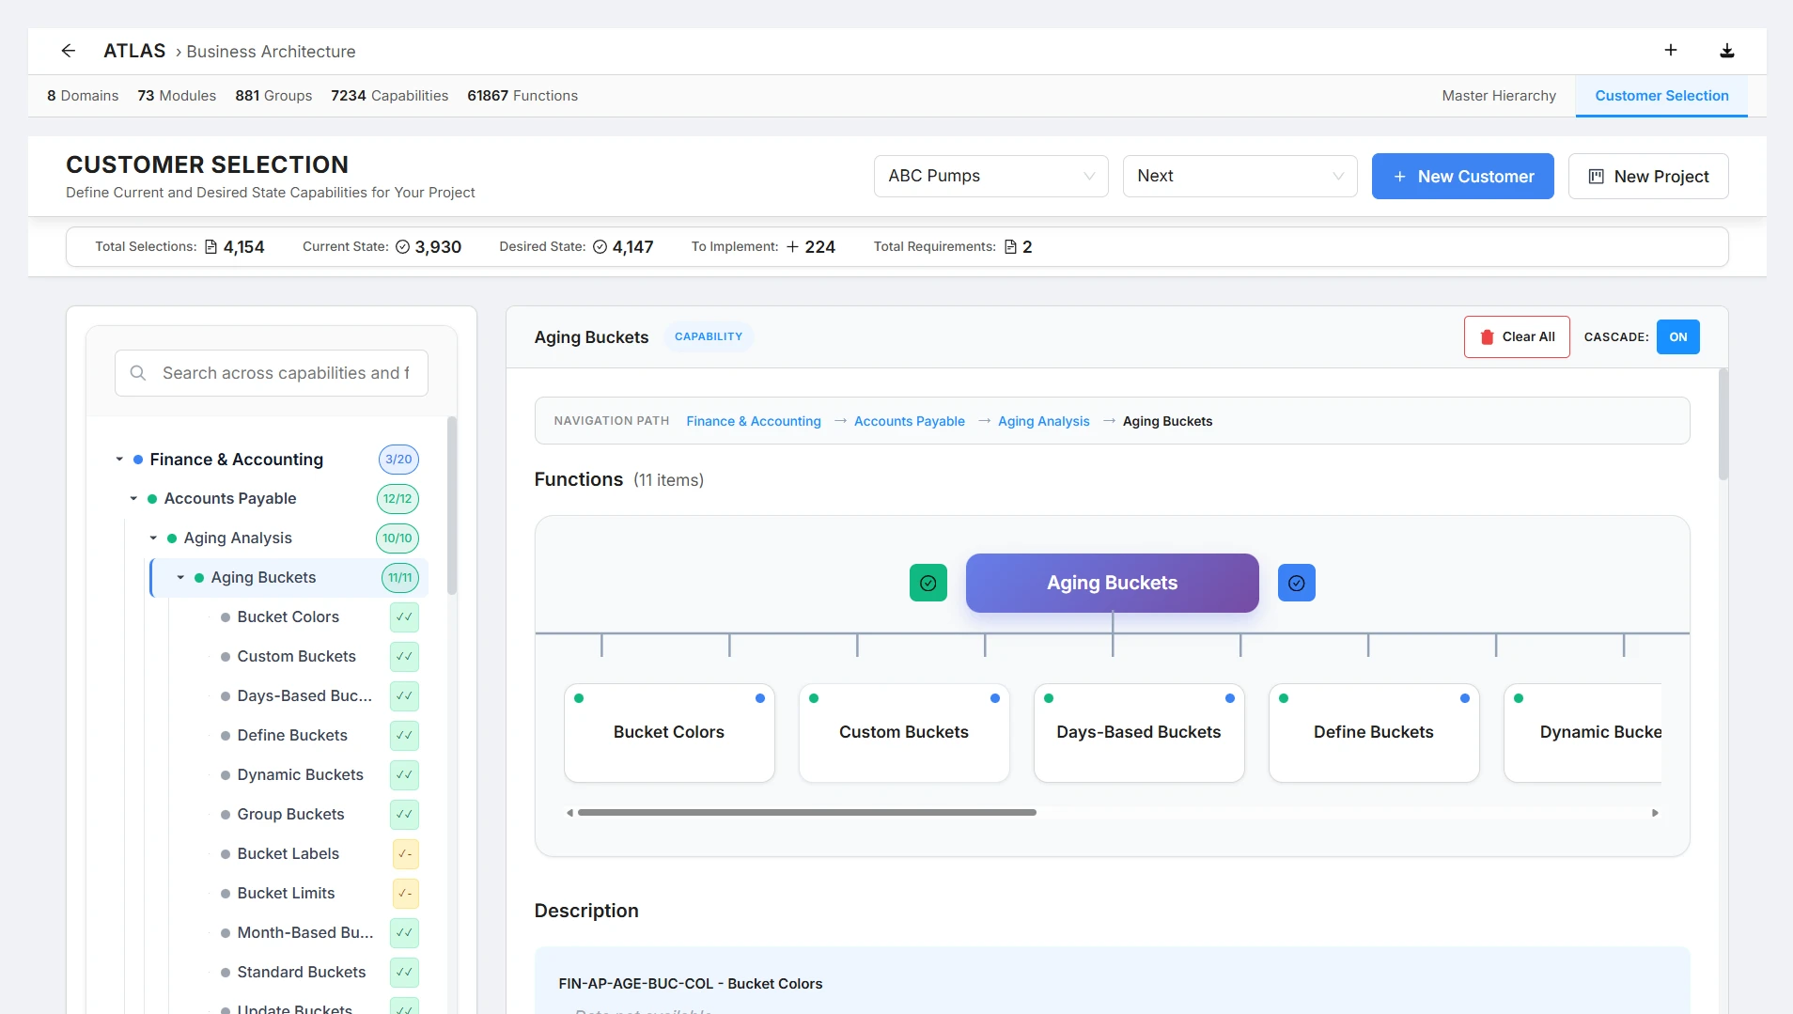Follow the Aging Analysis breadcrumb link
The image size is (1793, 1014).
(x=1044, y=421)
